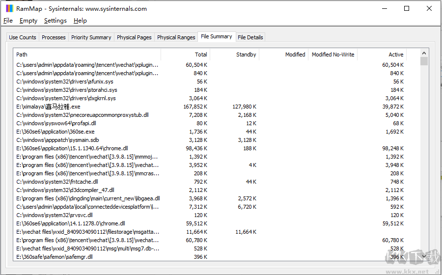Image resolution: width=442 pixels, height=275 pixels.
Task: Switch to the Processes tab
Action: pos(54,37)
